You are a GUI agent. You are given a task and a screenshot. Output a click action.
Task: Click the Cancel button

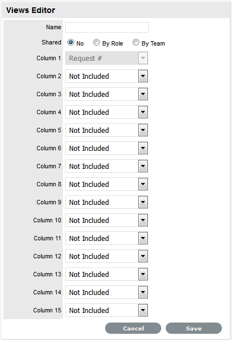133,328
